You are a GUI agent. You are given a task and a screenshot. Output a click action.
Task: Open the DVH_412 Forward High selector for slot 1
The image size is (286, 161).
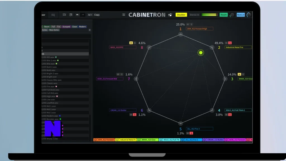point(199,29)
